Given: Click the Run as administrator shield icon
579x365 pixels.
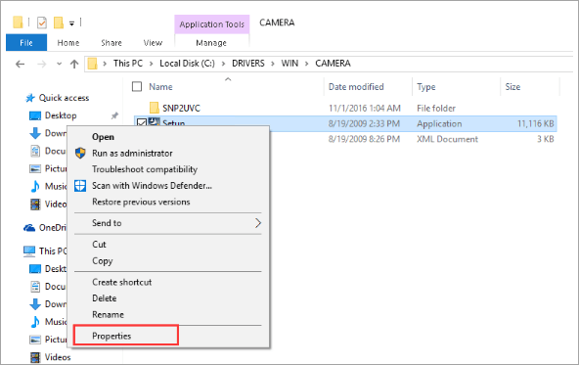Looking at the screenshot, I should tap(80, 153).
